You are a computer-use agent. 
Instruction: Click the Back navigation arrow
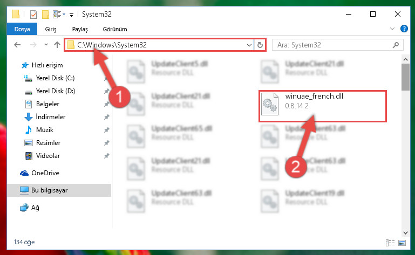pos(17,45)
